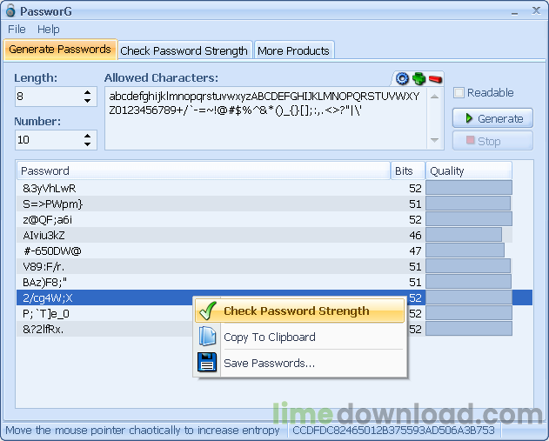Close the PassworG window
The image size is (549, 441).
[536, 10]
